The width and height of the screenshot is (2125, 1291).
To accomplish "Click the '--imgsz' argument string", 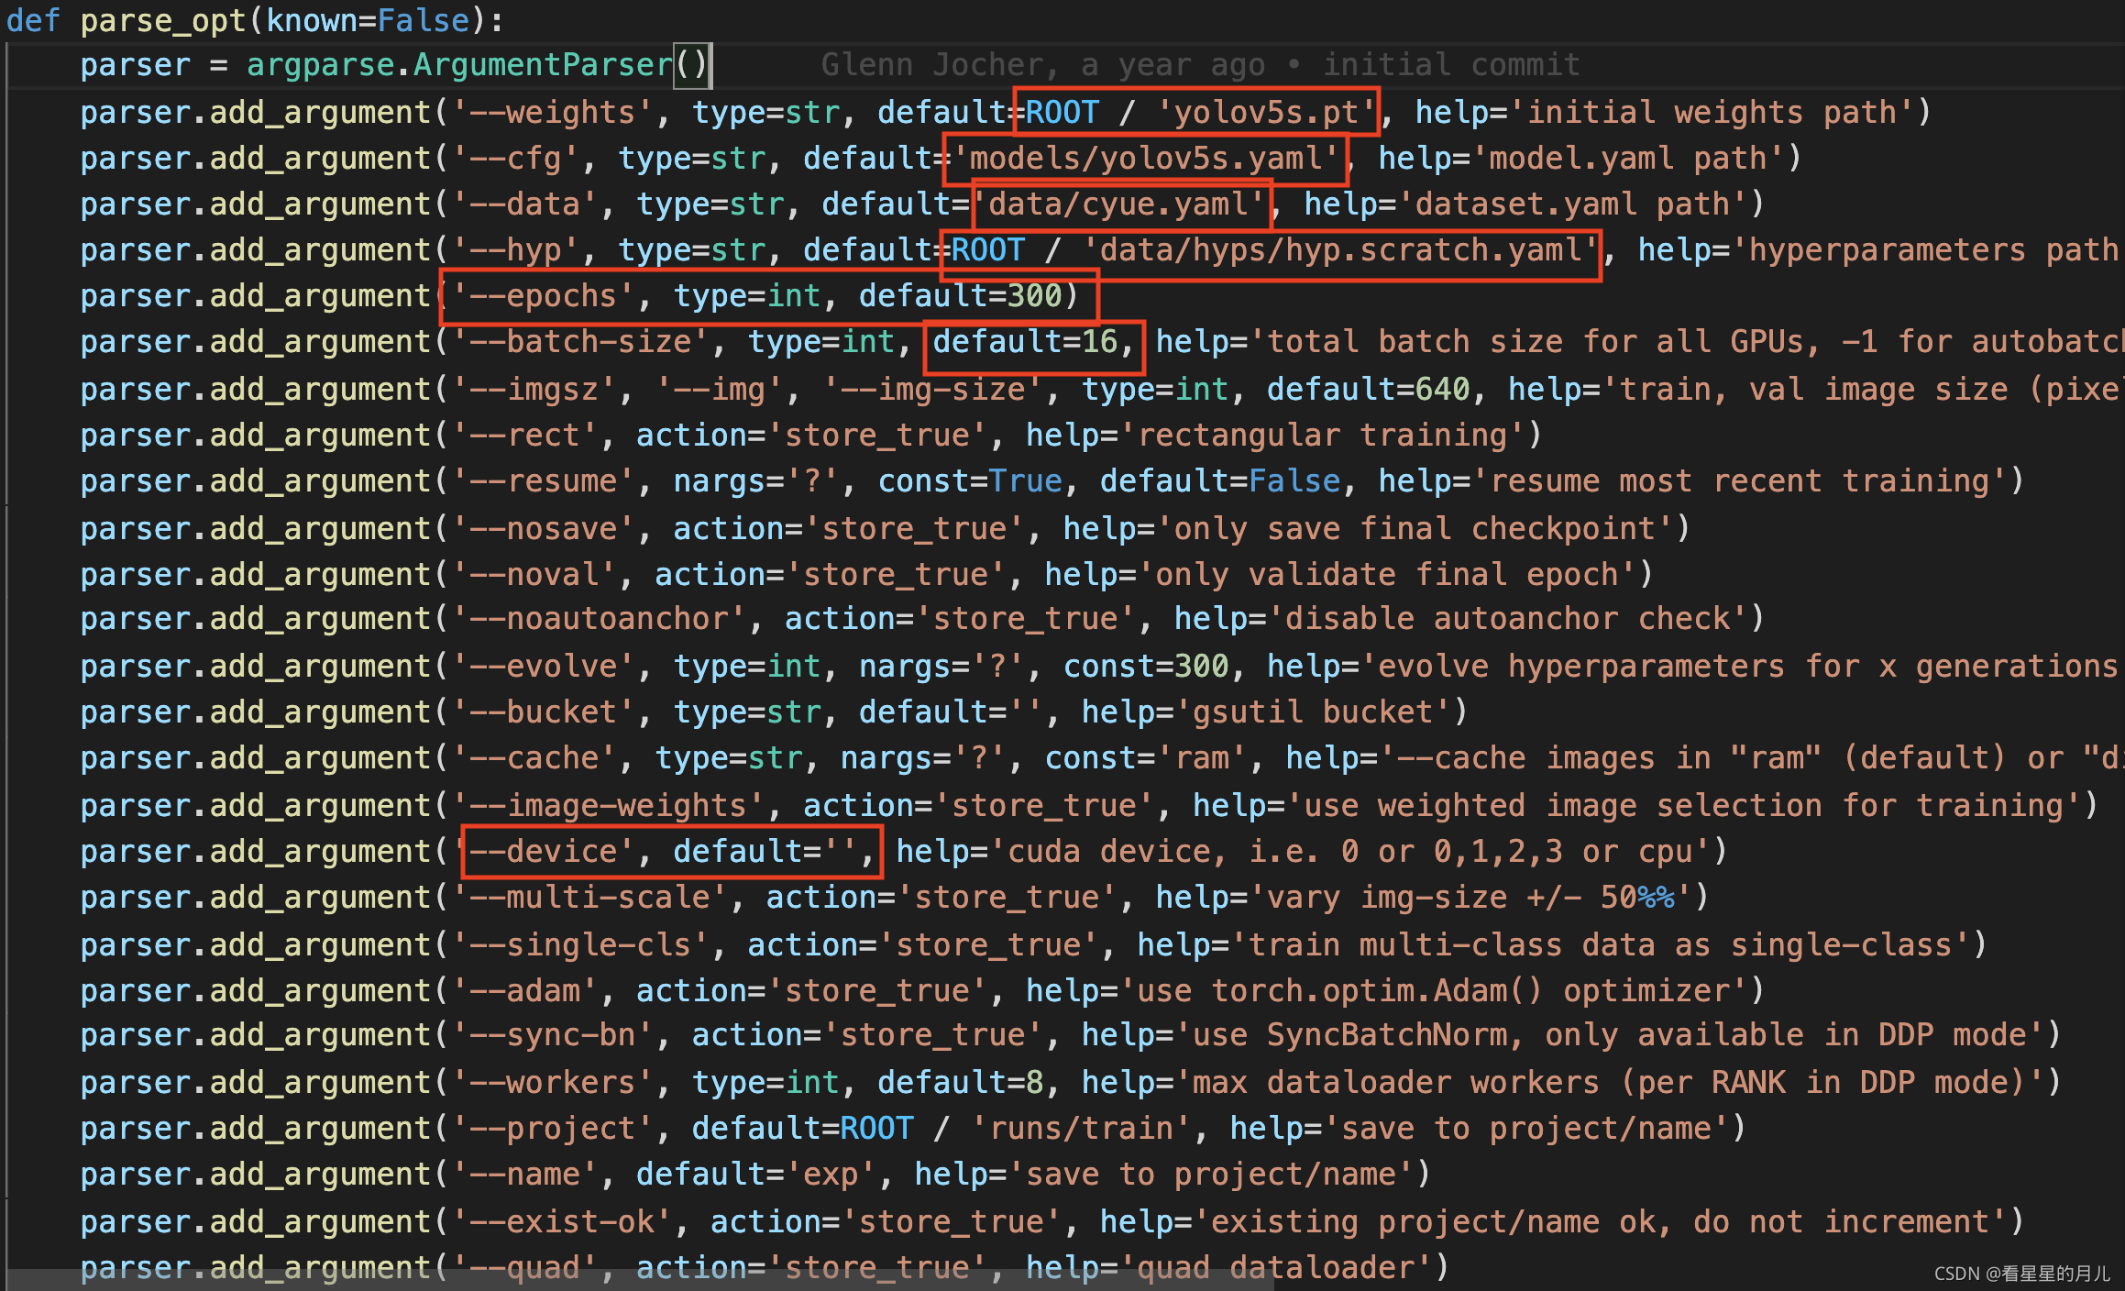I will (x=534, y=390).
